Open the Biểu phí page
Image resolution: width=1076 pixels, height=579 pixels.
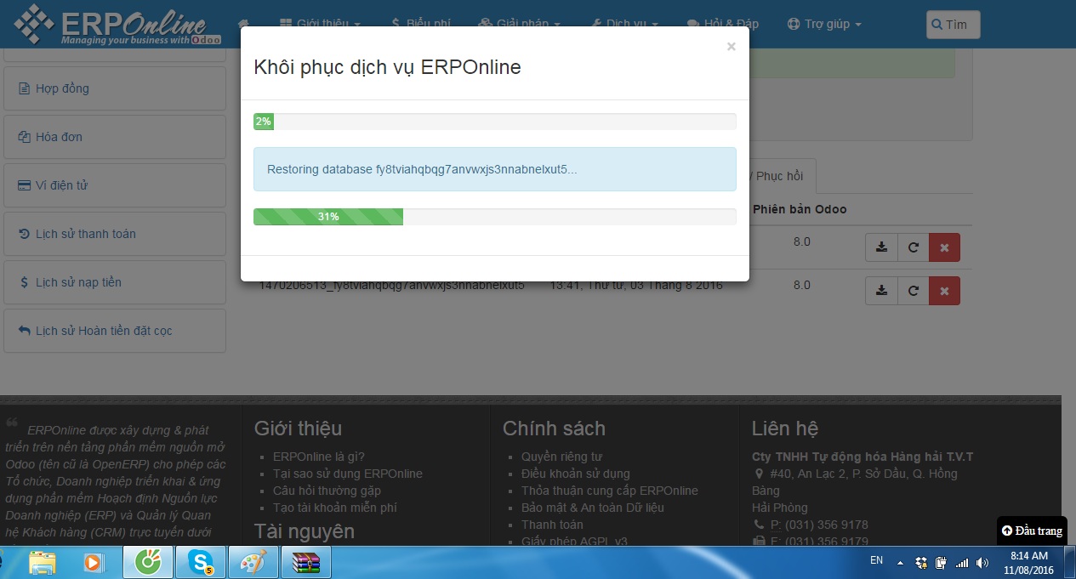coord(421,24)
